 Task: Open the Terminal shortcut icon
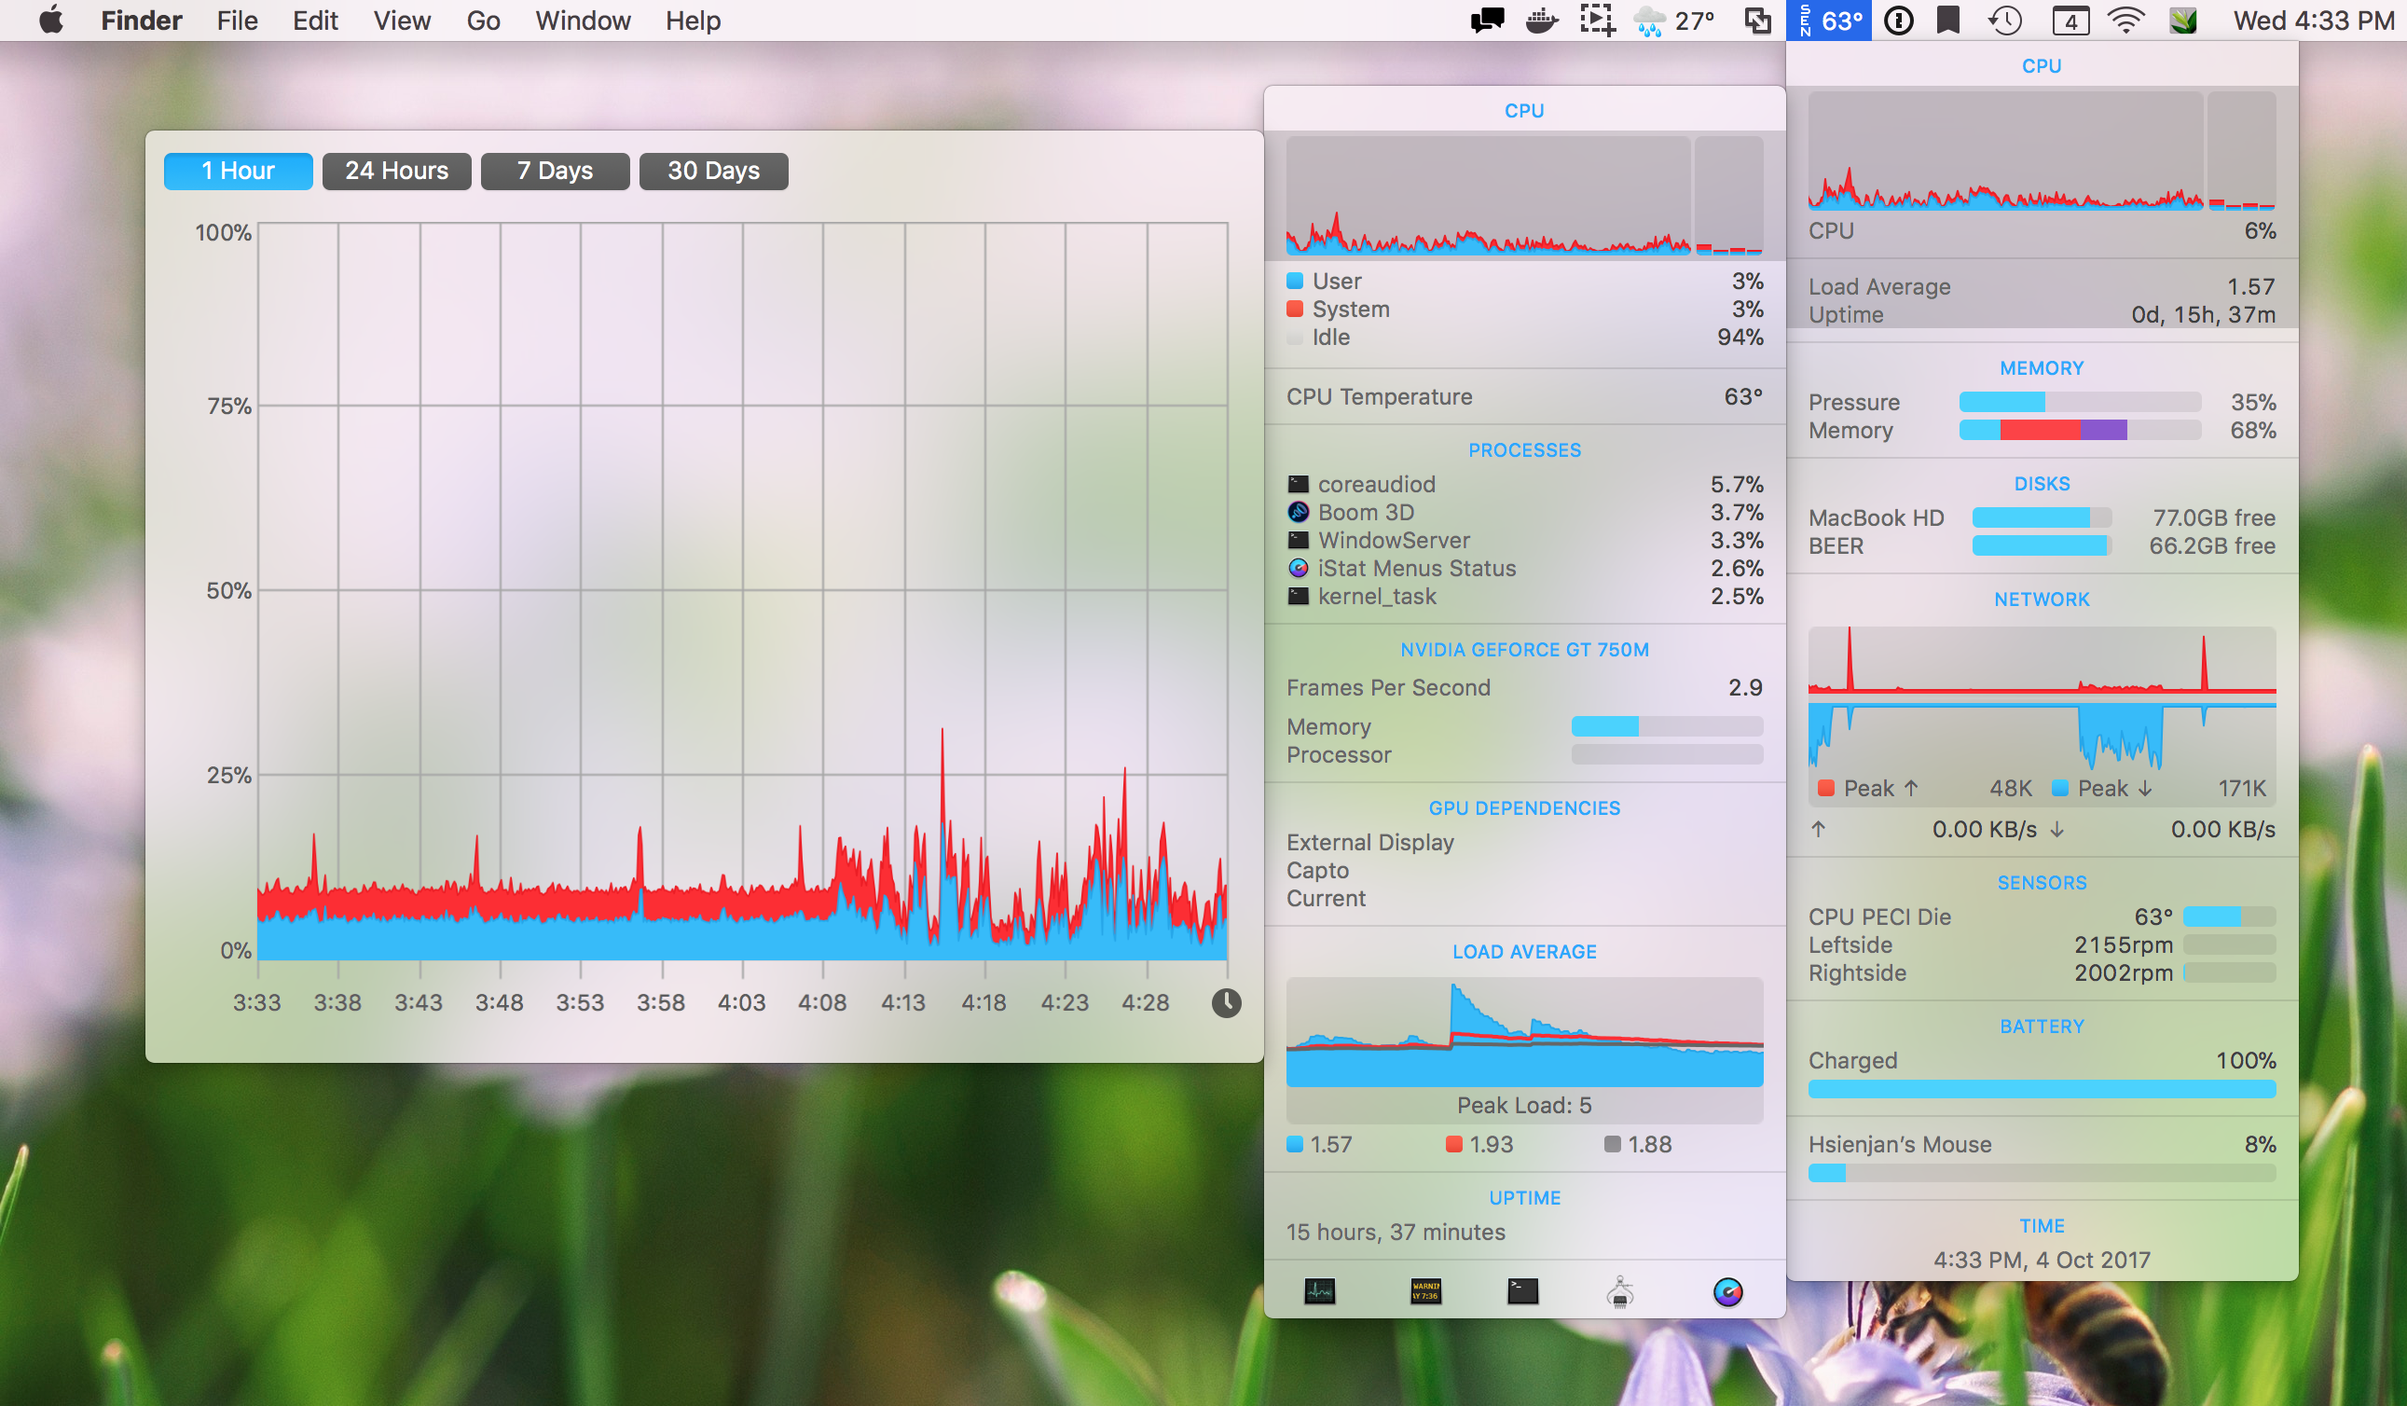pyautogui.click(x=1522, y=1291)
